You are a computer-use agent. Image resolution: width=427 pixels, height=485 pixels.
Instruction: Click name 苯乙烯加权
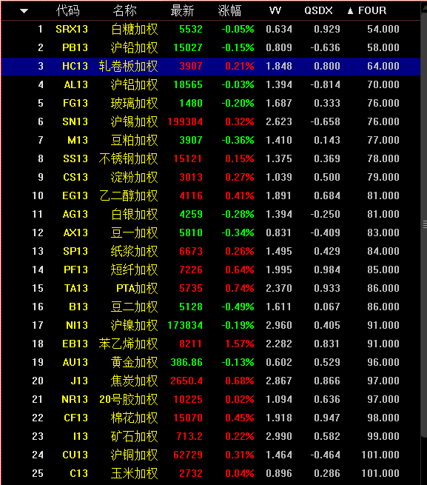[x=128, y=344]
